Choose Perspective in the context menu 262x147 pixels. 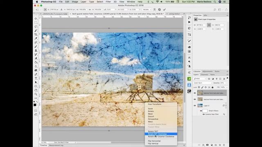161,119
